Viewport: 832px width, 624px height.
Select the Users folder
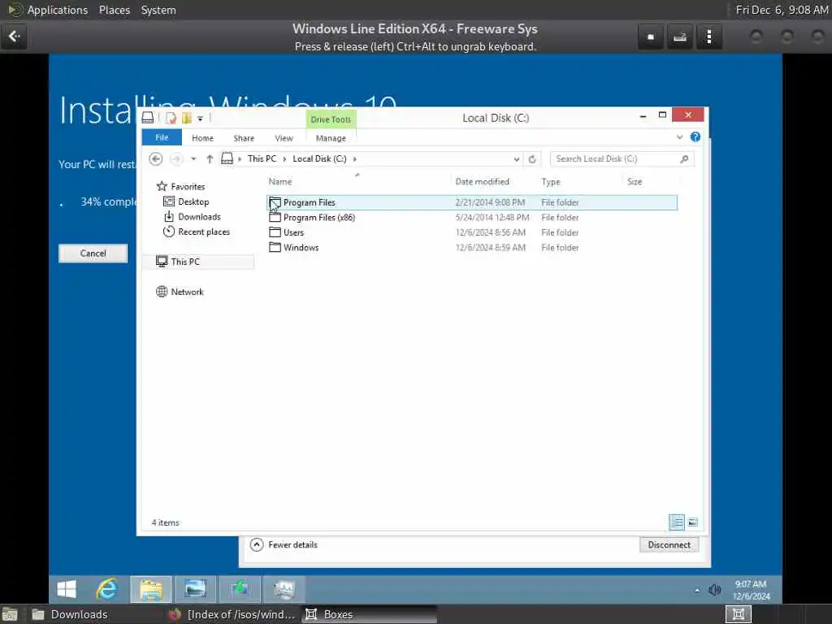pyautogui.click(x=472, y=232)
